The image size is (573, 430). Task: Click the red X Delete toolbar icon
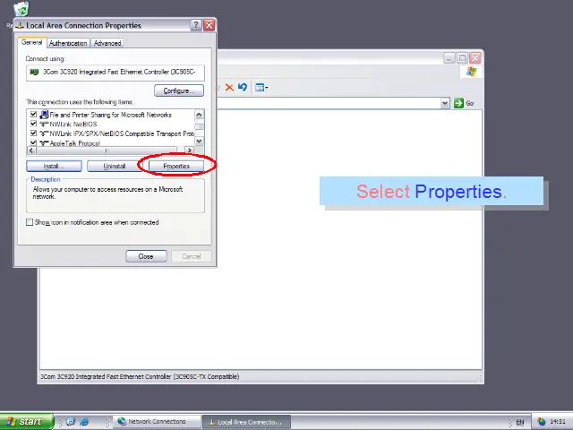point(229,88)
